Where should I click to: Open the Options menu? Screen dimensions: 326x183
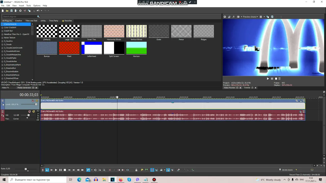pos(37,6)
